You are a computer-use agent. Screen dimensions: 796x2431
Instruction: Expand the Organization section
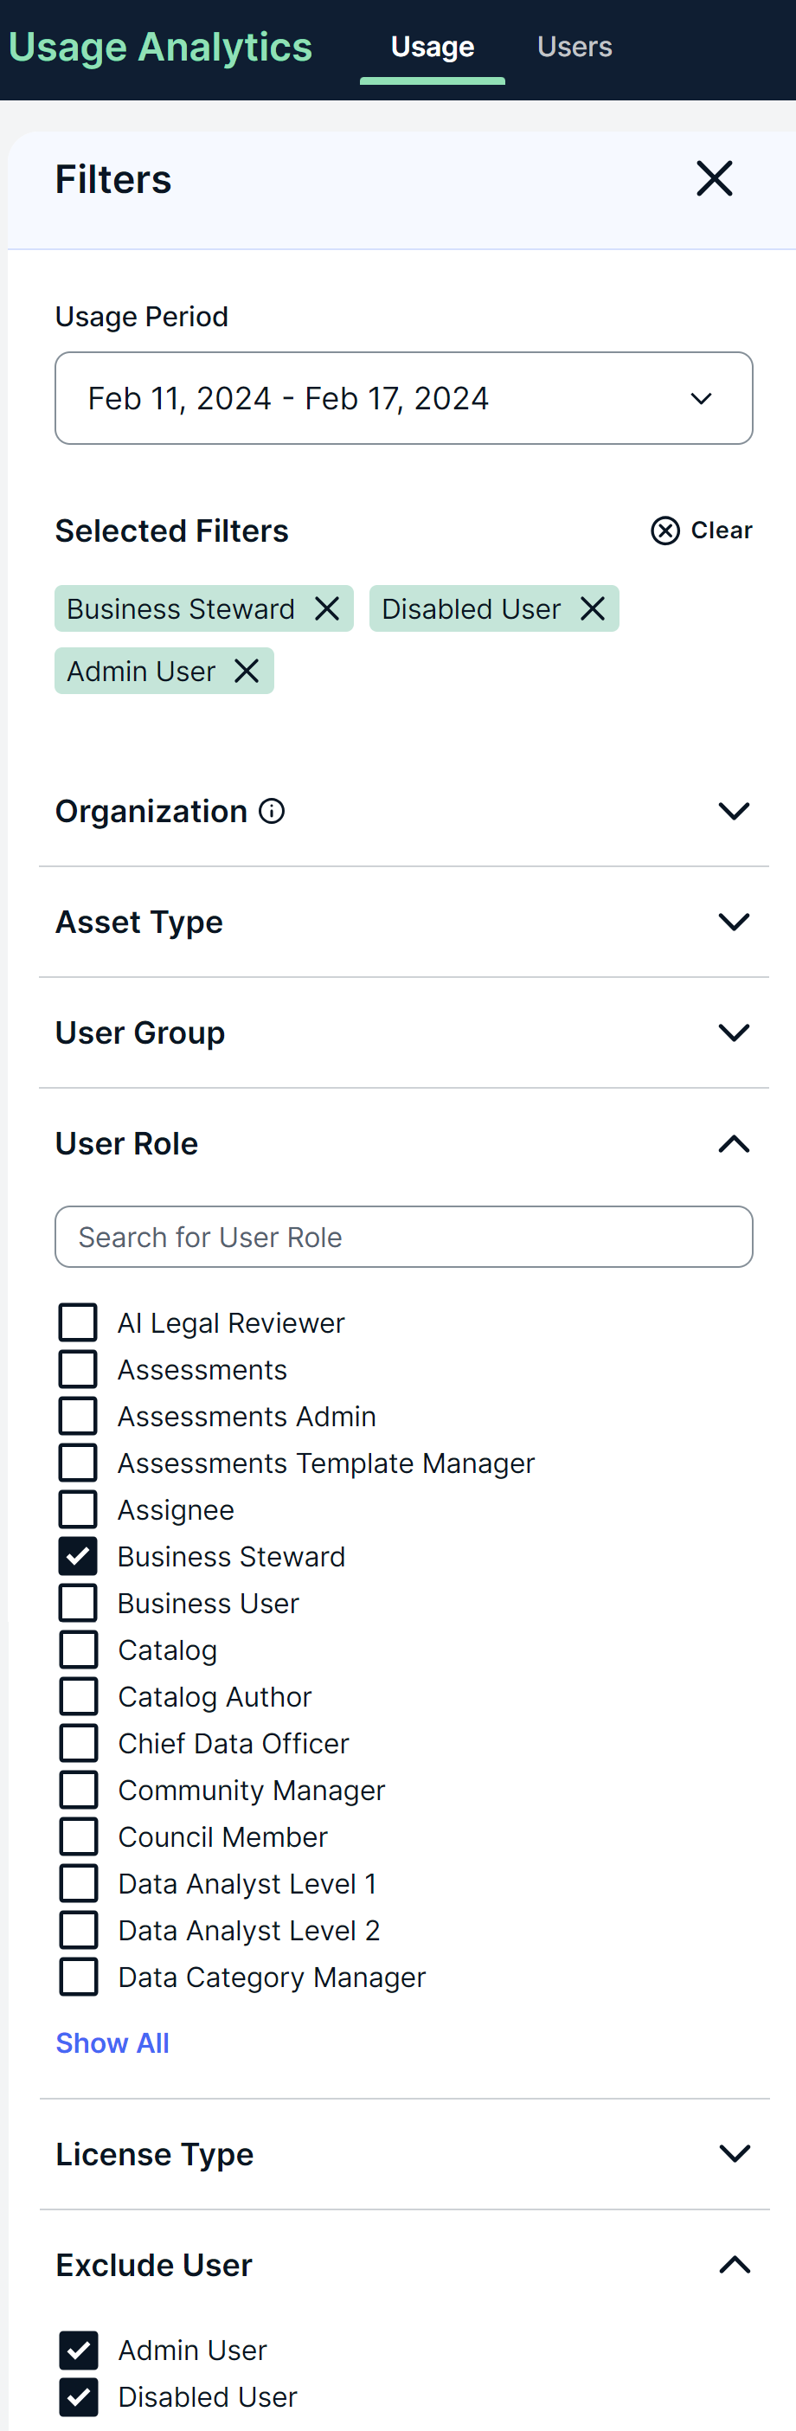[x=734, y=812]
